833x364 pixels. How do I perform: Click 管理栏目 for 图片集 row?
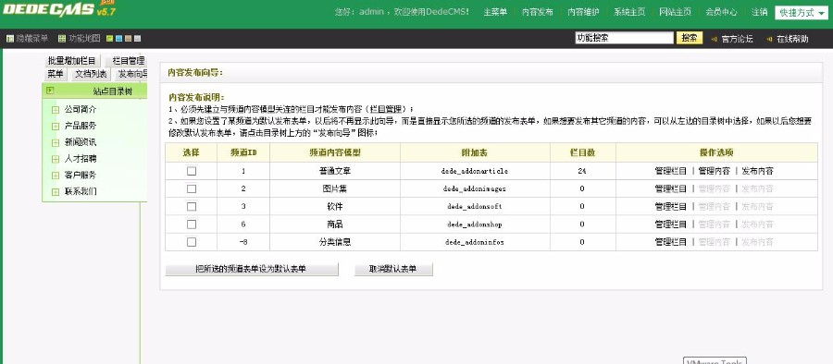(670, 188)
